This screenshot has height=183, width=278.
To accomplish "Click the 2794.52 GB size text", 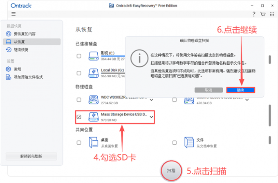I will tap(110, 103).
